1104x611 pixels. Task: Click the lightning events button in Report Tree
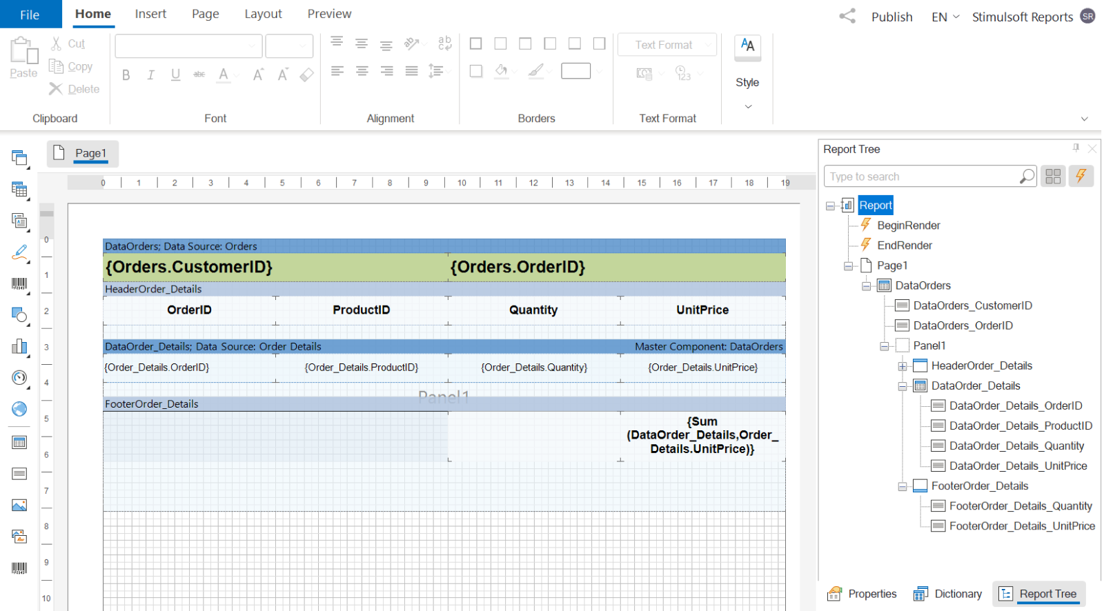1081,177
